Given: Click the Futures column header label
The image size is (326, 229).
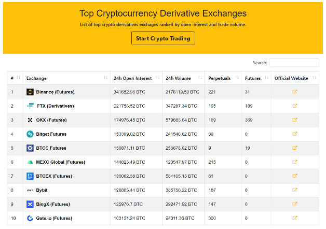Looking at the screenshot, I should [x=253, y=78].
